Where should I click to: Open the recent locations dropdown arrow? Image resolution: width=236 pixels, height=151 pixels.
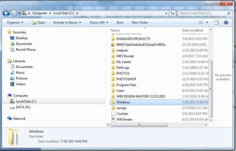[x=19, y=13]
